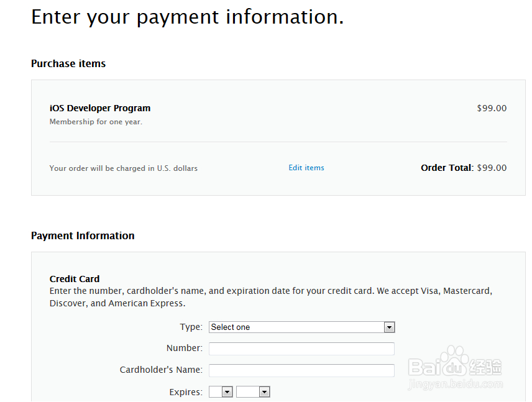The width and height of the screenshot is (532, 402).
Task: Click the $99.00 item price
Action: point(492,108)
